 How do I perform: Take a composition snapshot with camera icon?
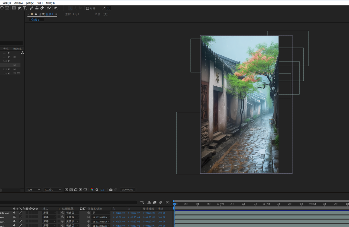click(x=111, y=189)
